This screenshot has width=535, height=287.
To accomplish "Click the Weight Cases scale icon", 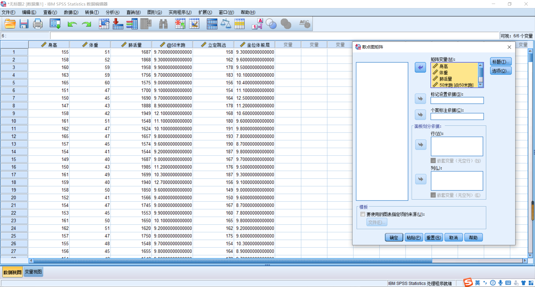I will pos(226,24).
